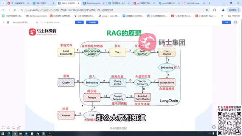The width and height of the screenshot is (242, 136).
Task: Click the RAG整体流程 caption below diagram
Action: tap(118, 128)
